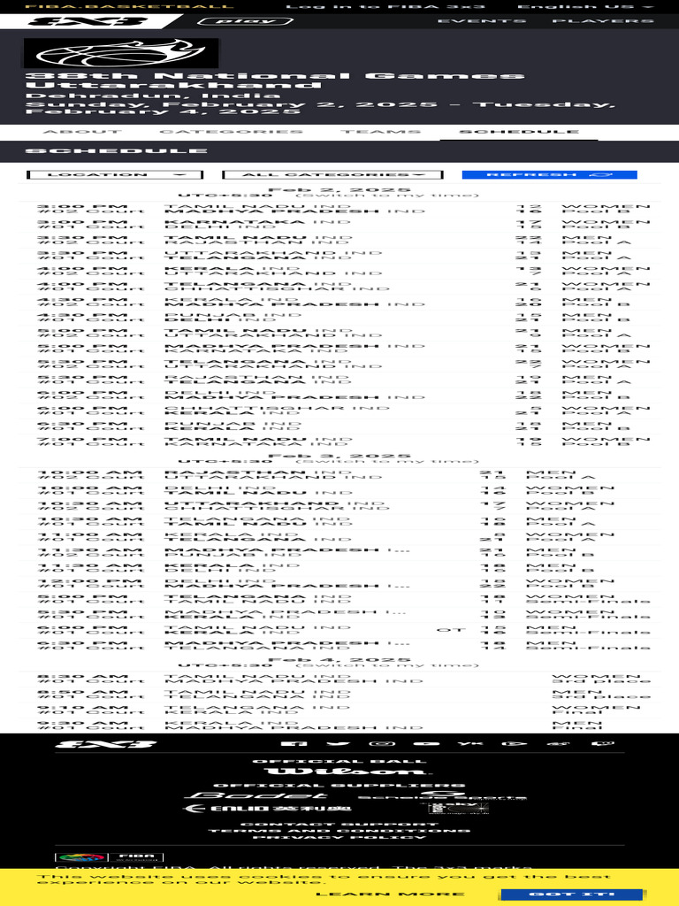This screenshot has width=679, height=906.
Task: Click the play-triangle video icon after VK
Action: tap(515, 743)
